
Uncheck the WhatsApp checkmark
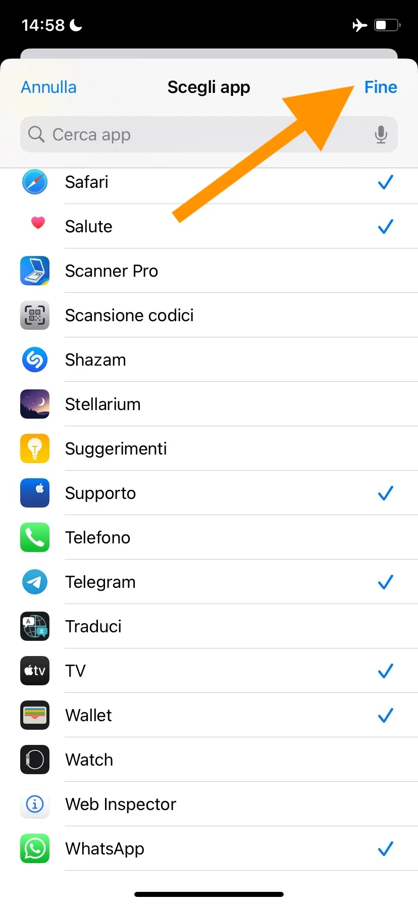coord(385,848)
